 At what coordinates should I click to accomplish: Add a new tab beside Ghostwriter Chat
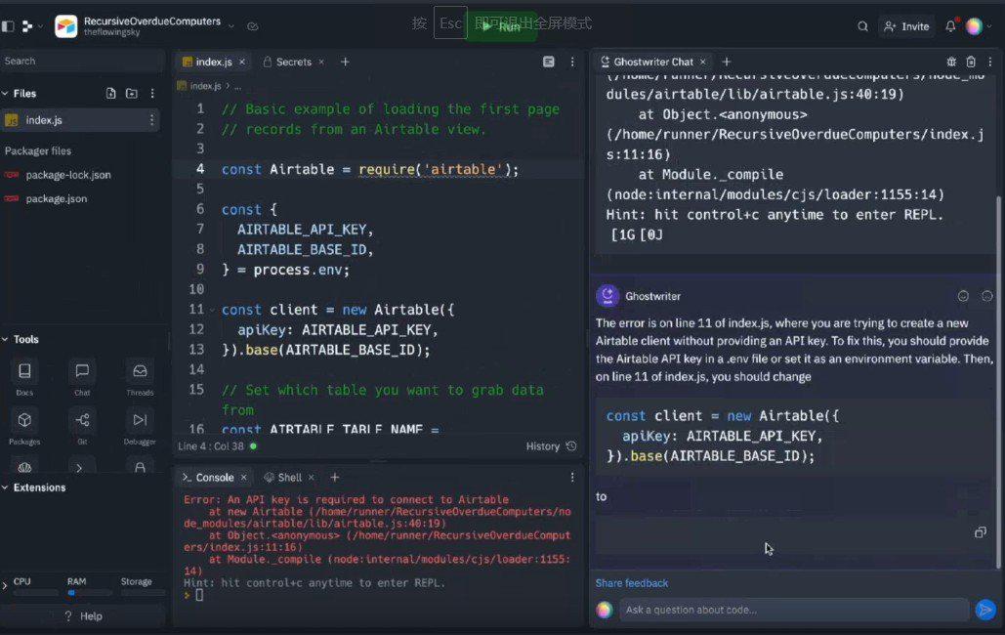coord(727,63)
